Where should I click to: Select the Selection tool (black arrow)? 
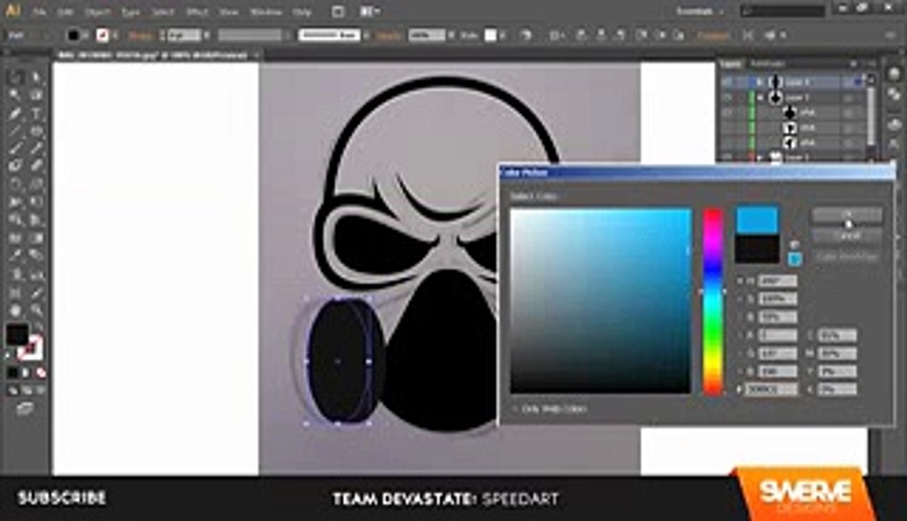[15, 77]
